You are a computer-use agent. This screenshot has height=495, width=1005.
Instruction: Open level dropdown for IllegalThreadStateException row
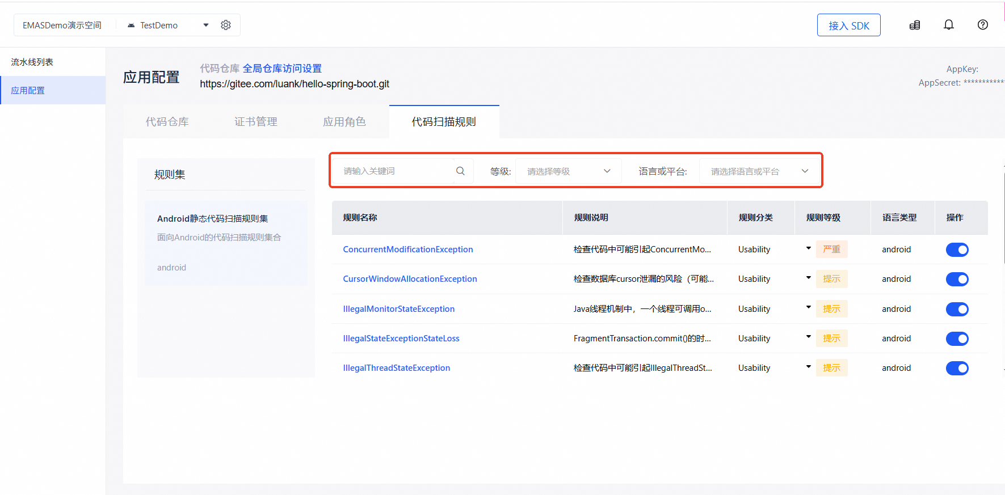tap(809, 366)
